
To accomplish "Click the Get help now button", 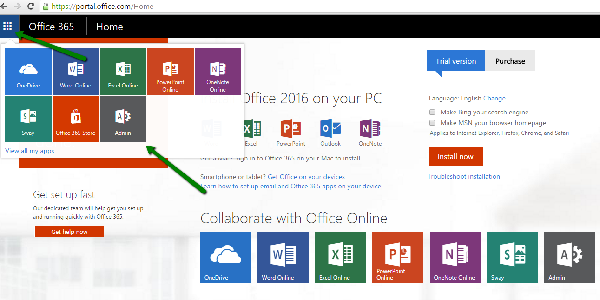I will pos(69,232).
